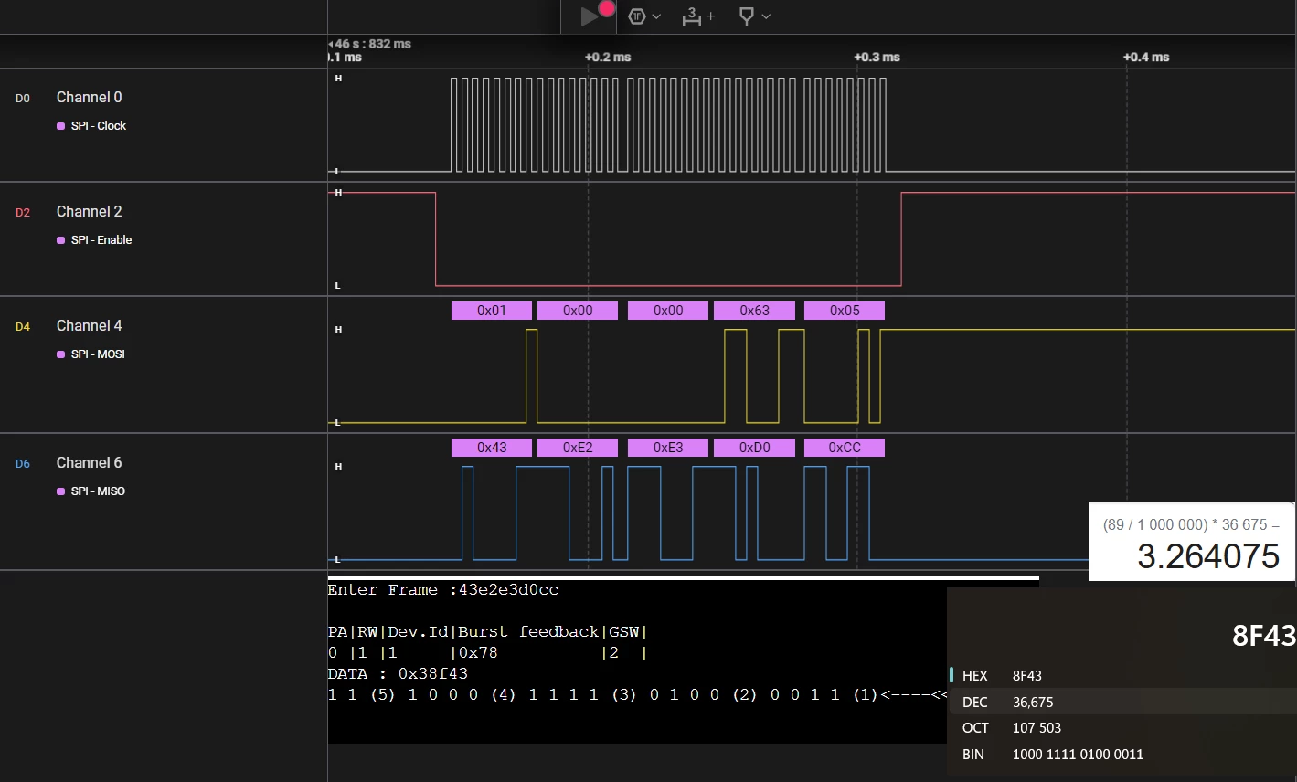Viewport: 1297px width, 782px height.
Task: Click the plus next to measurement icon
Action: 711,16
